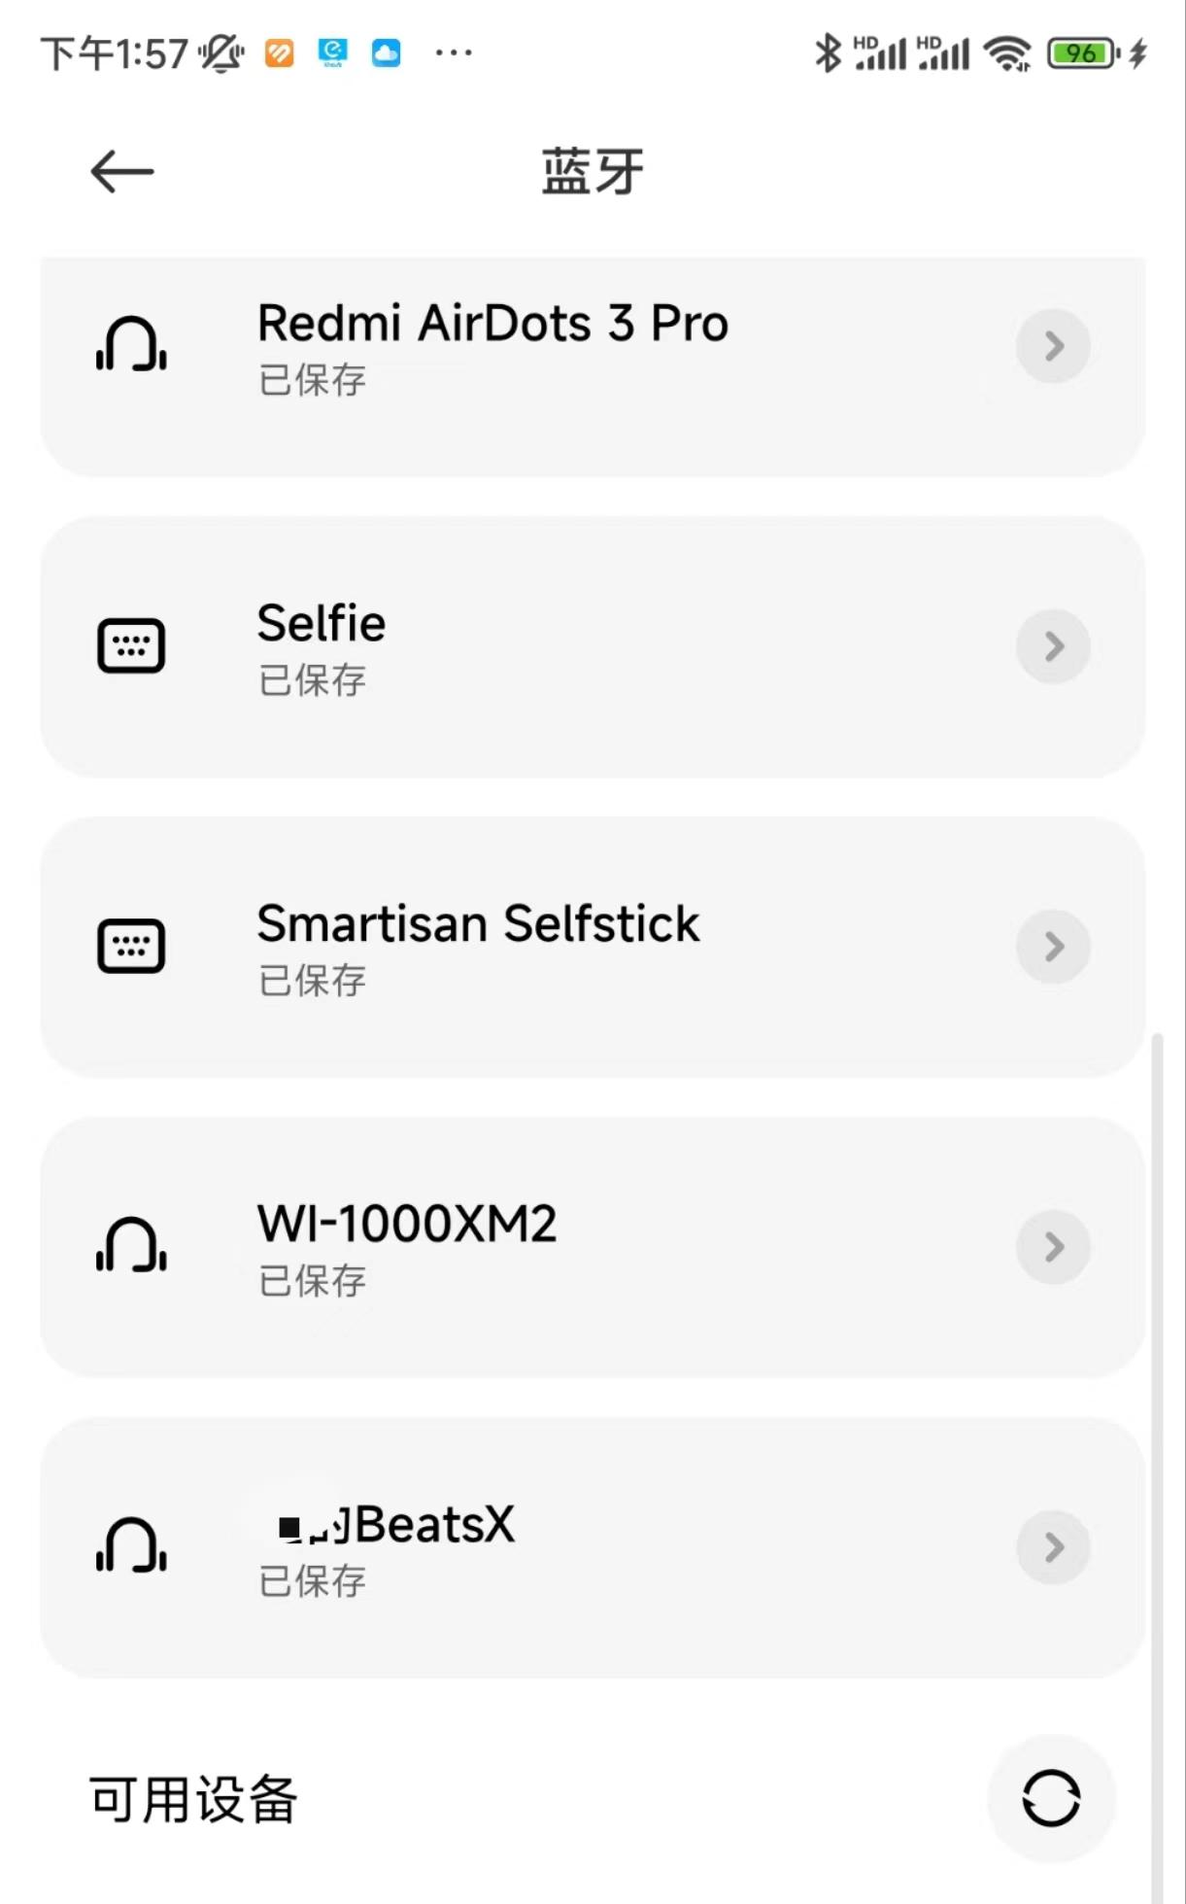Image resolution: width=1186 pixels, height=1904 pixels.
Task: Open Redmi AirDots 3 Pro details chevron
Action: point(1054,346)
